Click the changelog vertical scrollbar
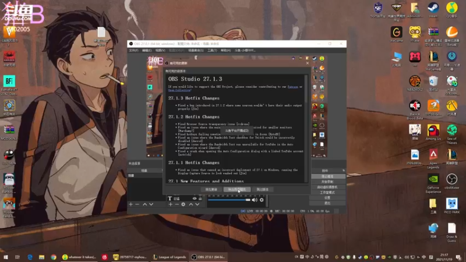The image size is (466, 262). click(x=306, y=128)
